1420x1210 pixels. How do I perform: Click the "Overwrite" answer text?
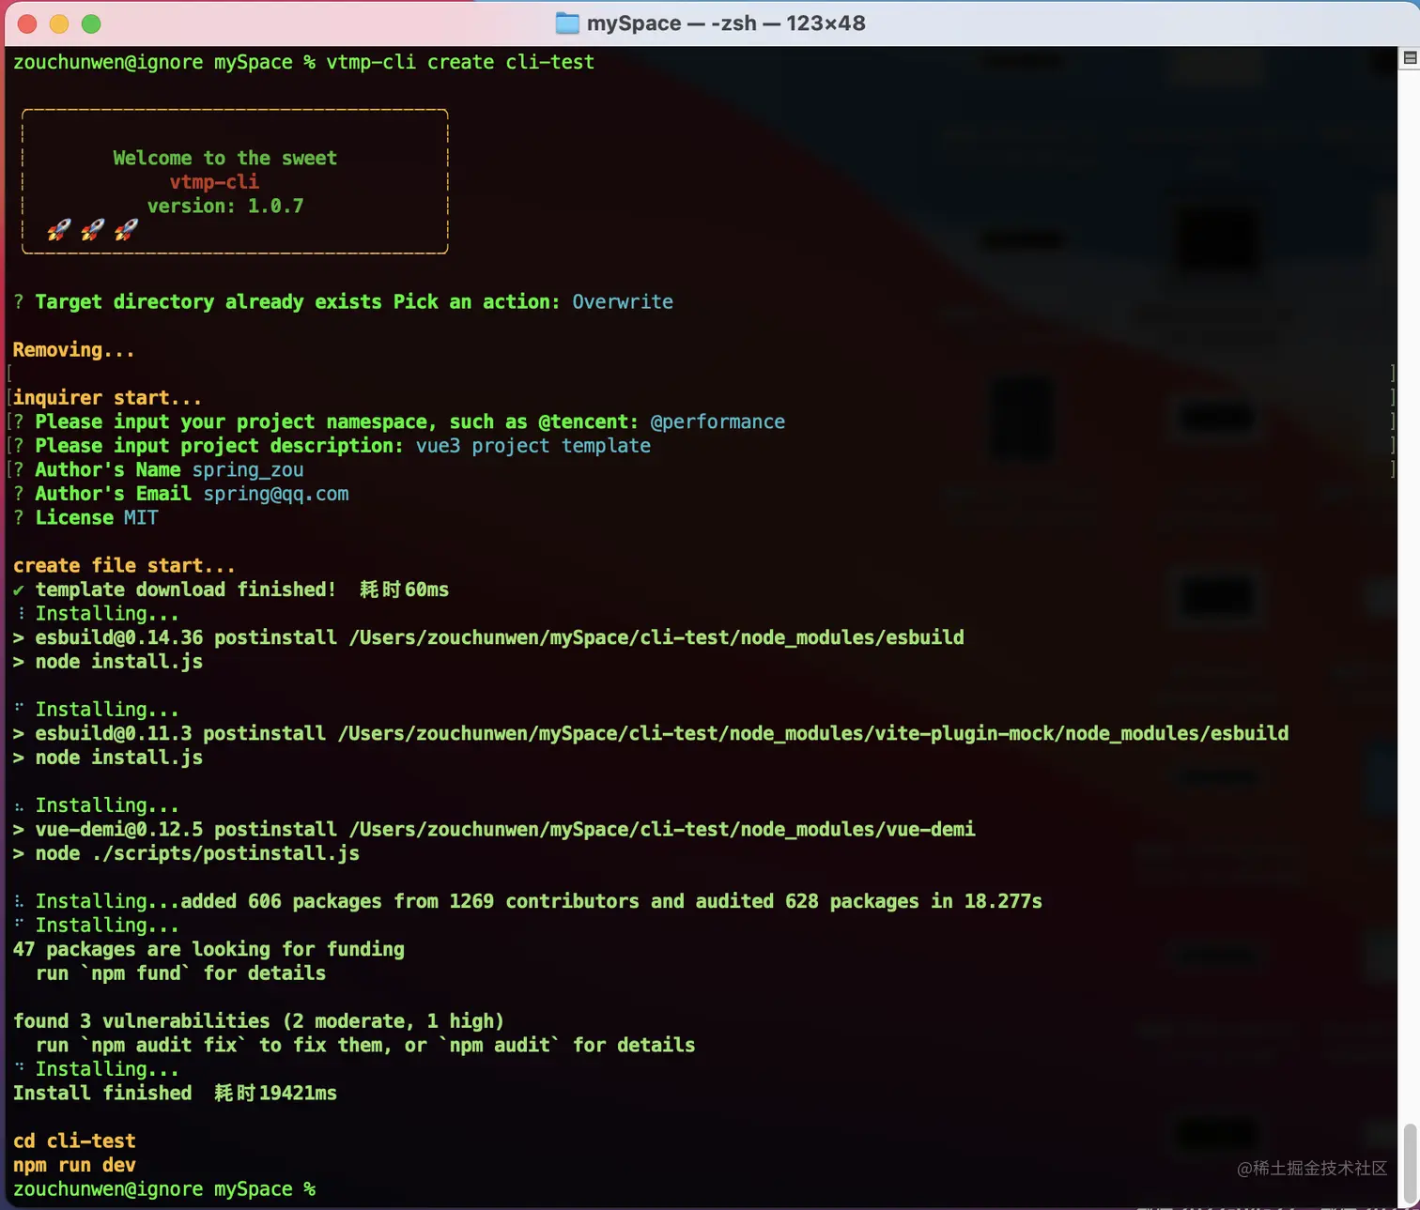623,301
